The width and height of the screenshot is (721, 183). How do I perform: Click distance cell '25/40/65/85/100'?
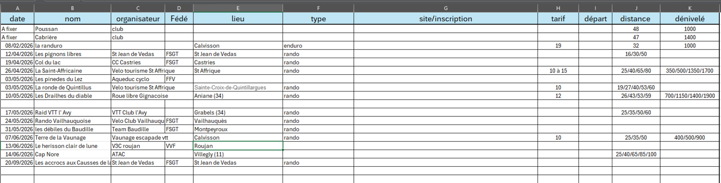635,154
